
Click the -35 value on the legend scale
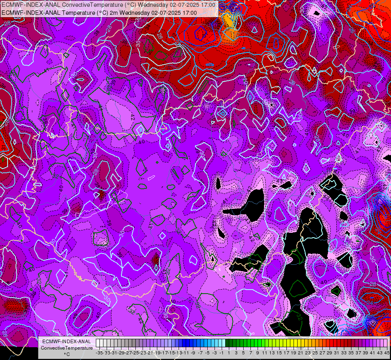(99, 353)
